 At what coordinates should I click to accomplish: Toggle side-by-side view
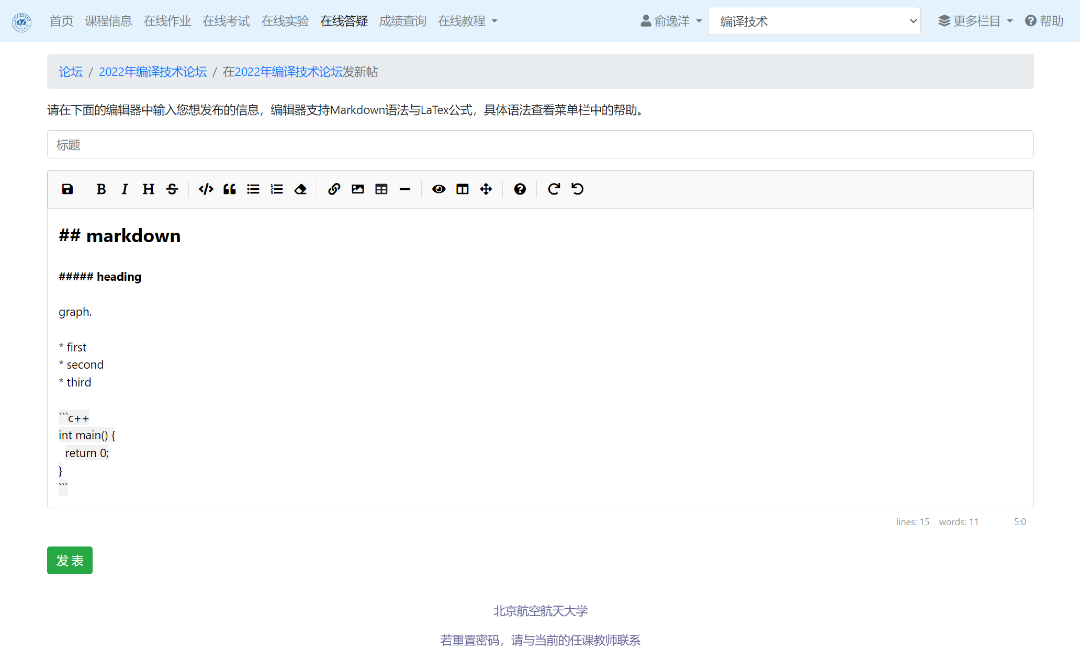pyautogui.click(x=463, y=189)
